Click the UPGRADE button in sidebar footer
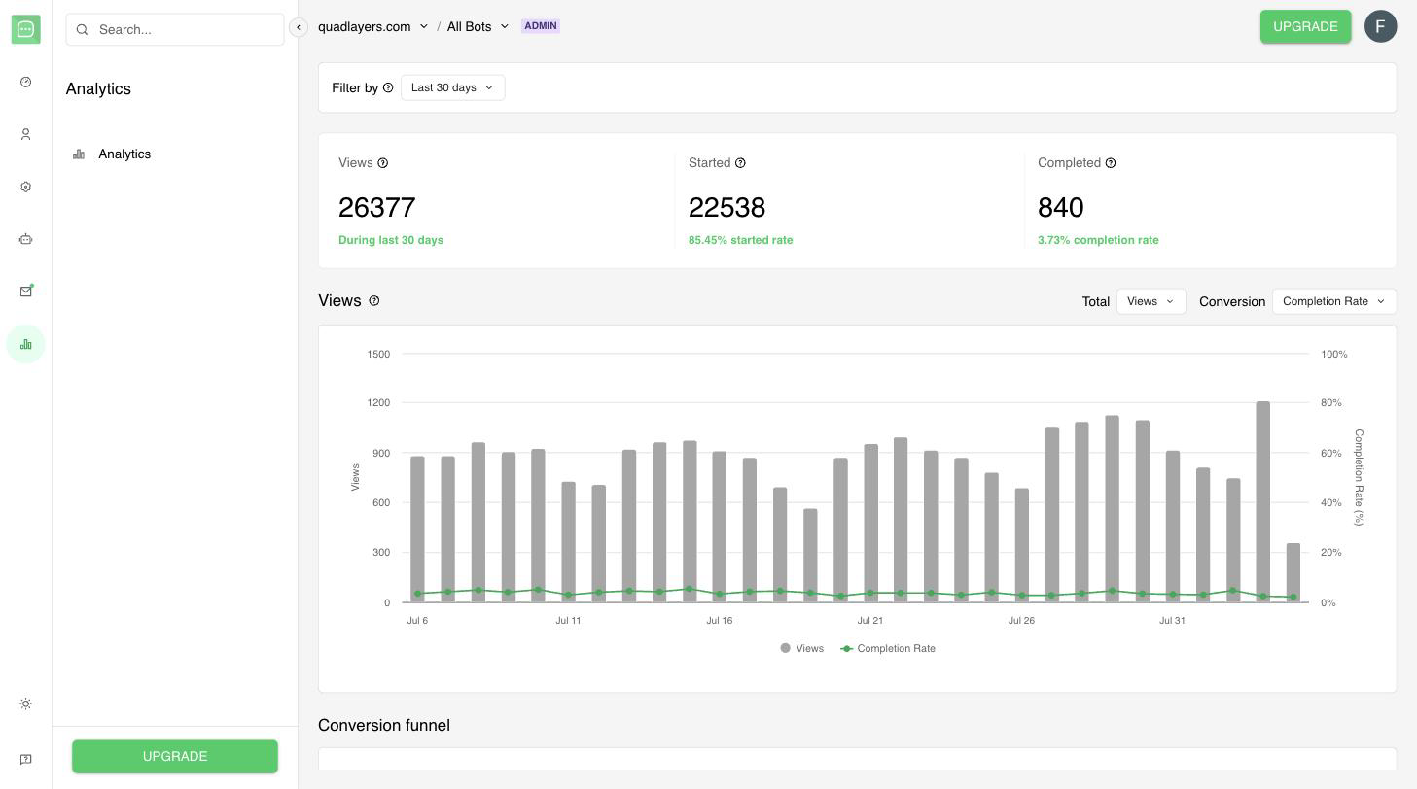The image size is (1417, 789). click(175, 756)
